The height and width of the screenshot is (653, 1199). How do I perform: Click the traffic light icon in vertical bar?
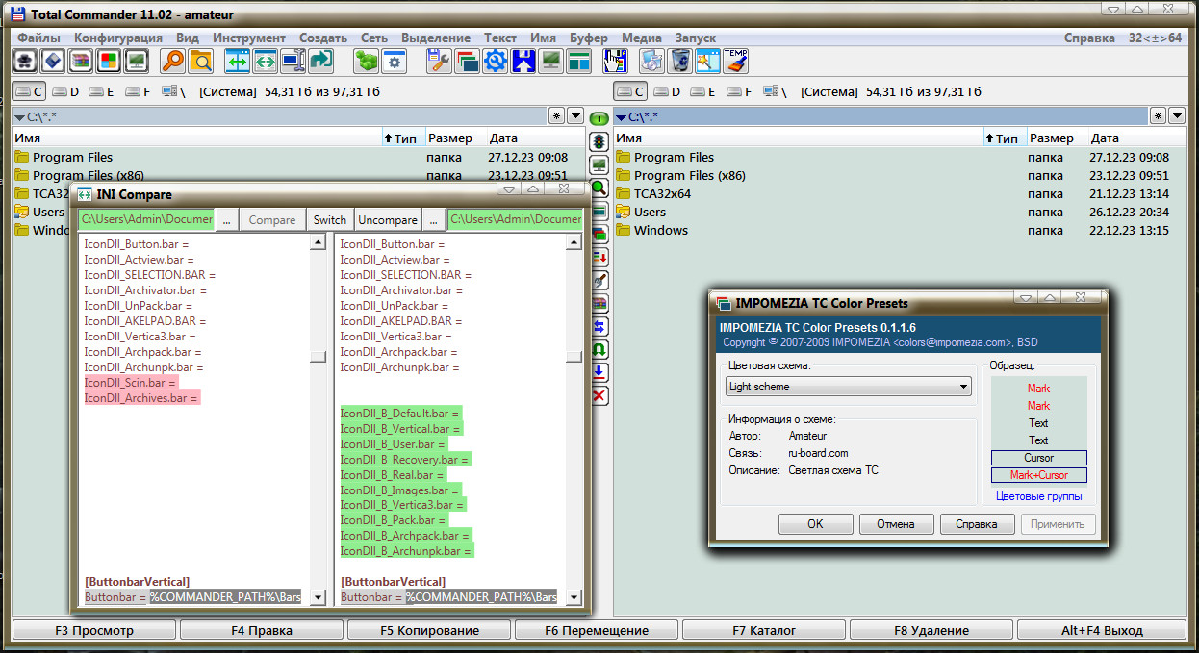tap(599, 141)
